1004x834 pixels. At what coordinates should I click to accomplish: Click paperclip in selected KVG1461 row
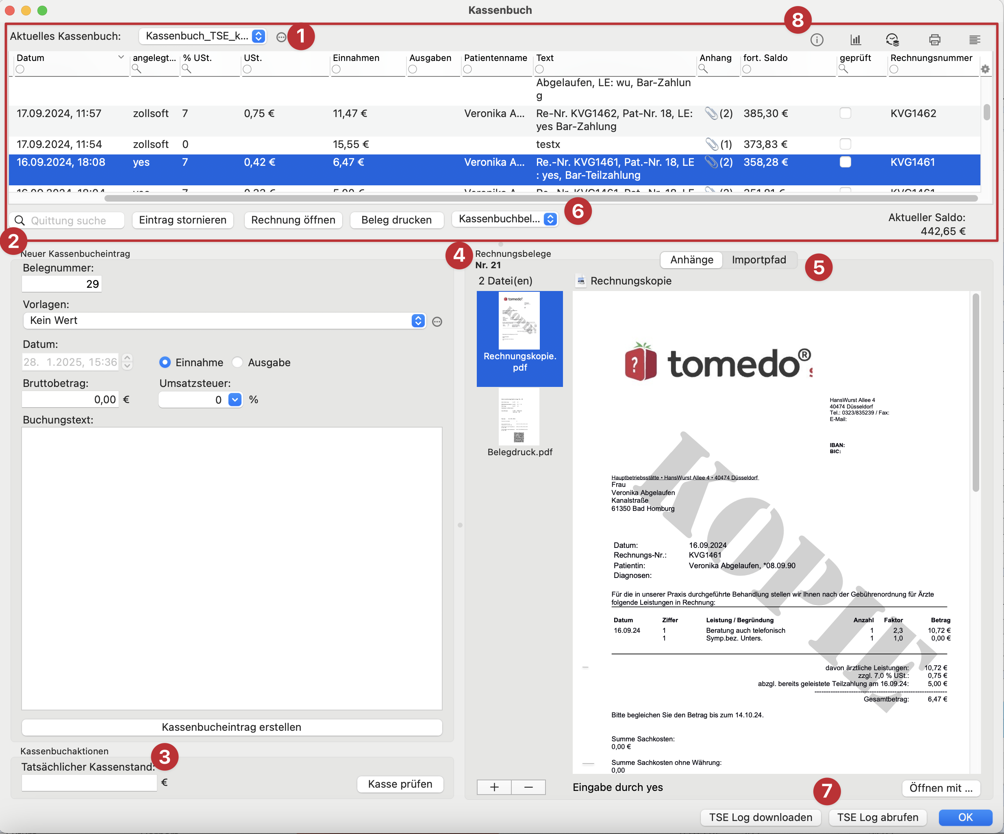[x=711, y=162]
